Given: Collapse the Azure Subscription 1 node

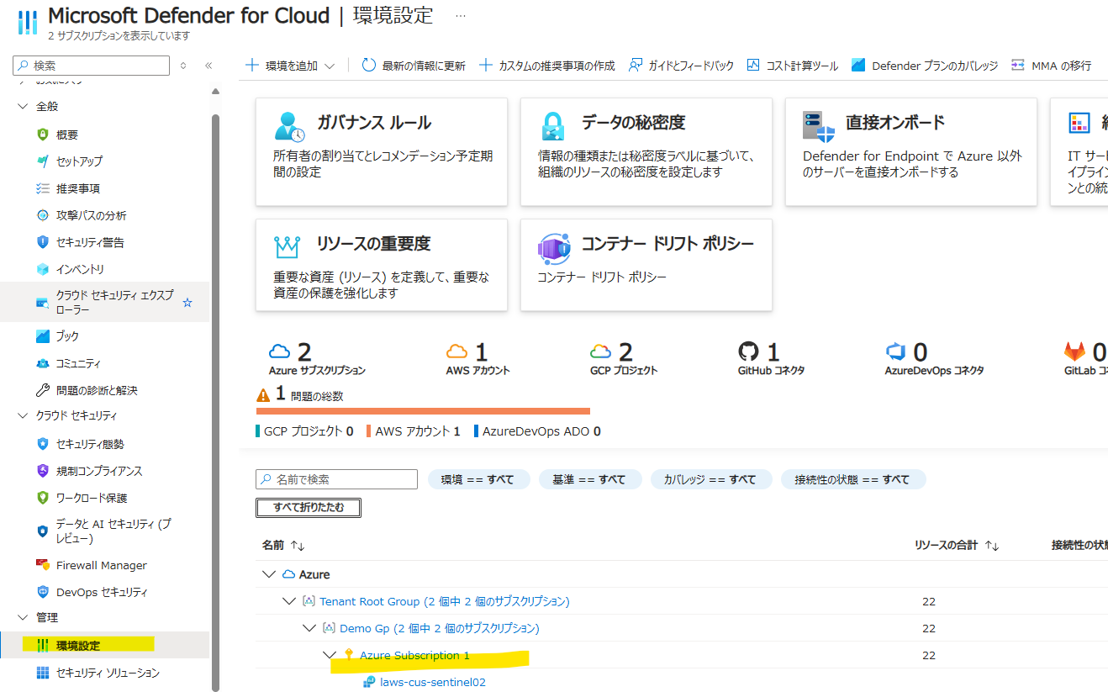Looking at the screenshot, I should pyautogui.click(x=330, y=655).
